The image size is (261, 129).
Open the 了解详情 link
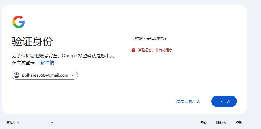[45, 63]
